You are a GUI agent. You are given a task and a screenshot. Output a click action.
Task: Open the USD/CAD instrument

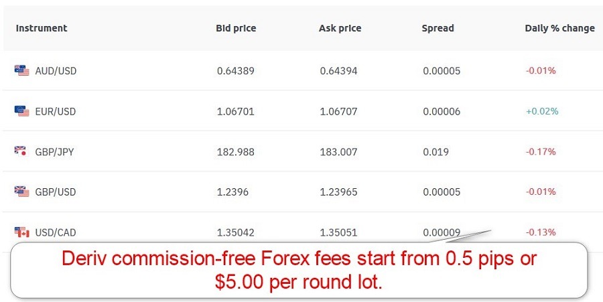[56, 233]
